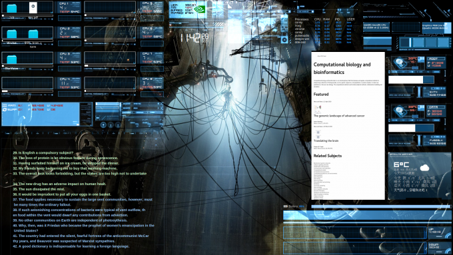Select the pulseaudio process row

coord(323,35)
